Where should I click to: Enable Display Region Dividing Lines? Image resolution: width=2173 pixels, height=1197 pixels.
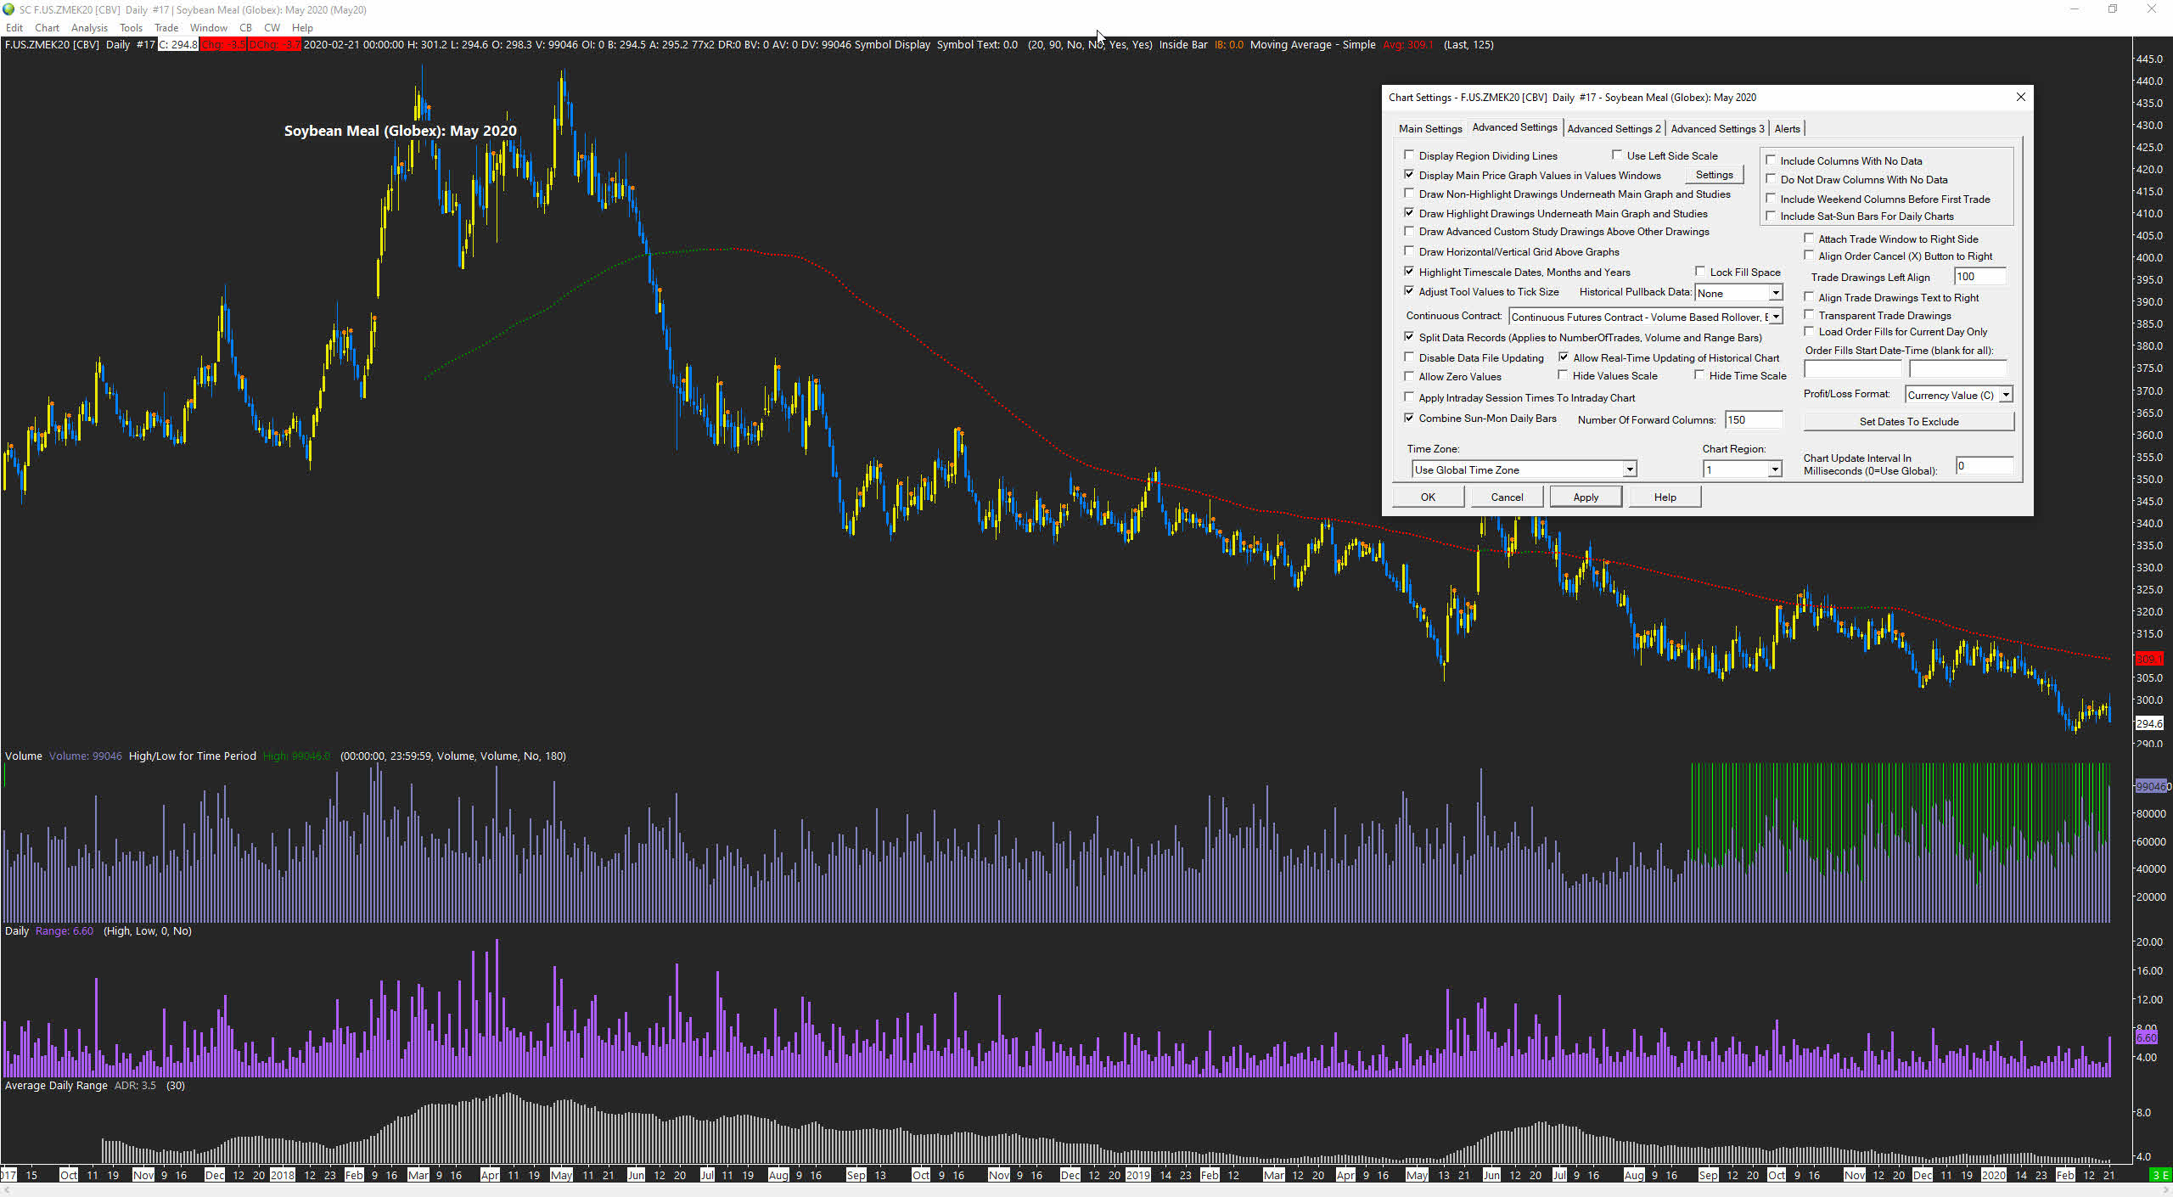coord(1410,155)
